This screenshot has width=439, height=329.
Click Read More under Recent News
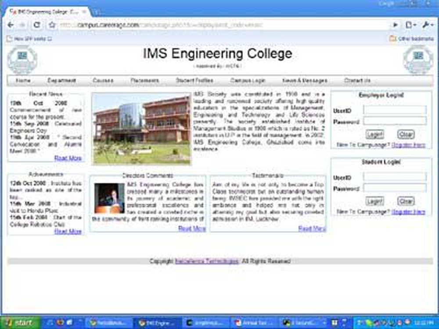point(68,158)
